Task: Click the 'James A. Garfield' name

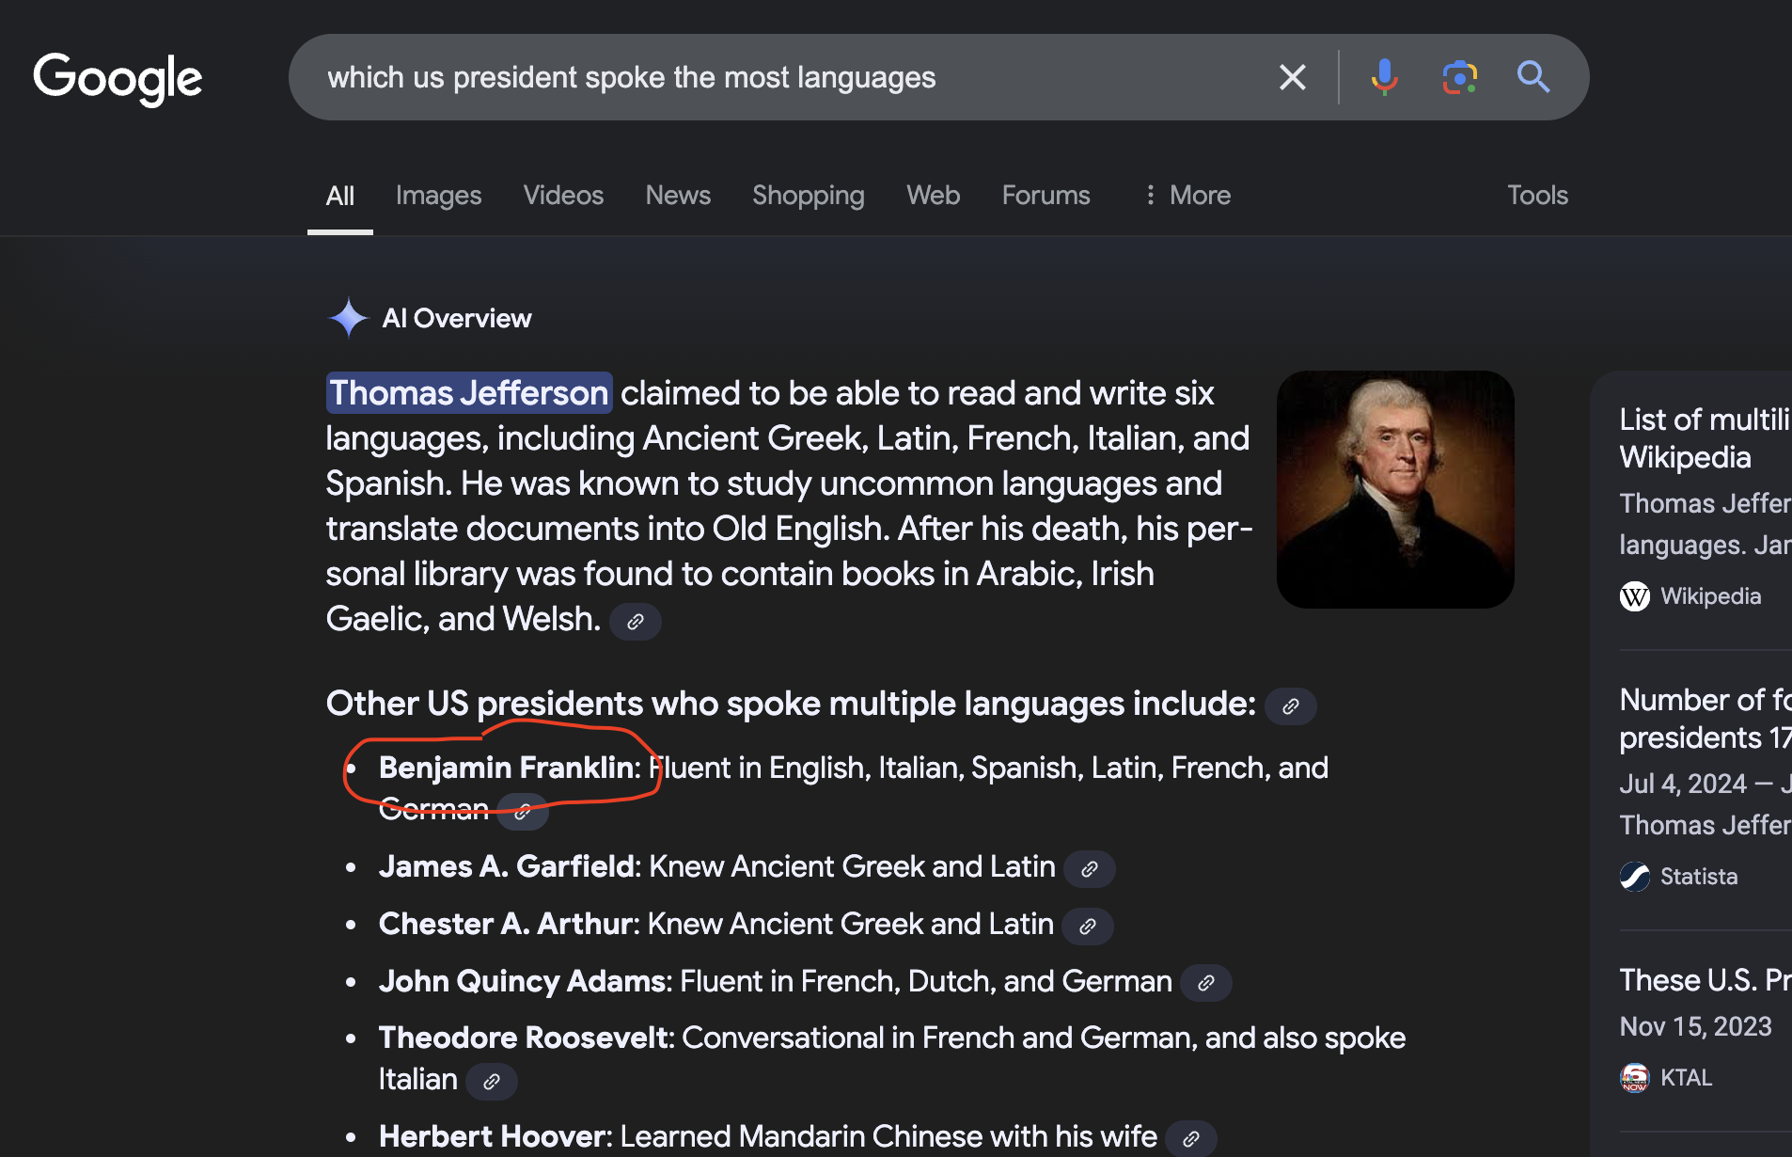Action: [509, 866]
